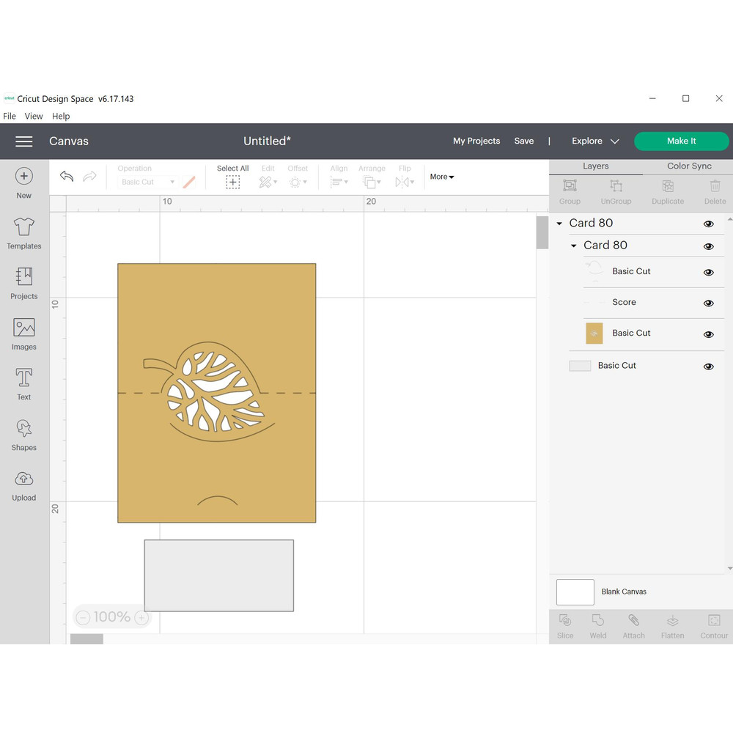Expand the More toolbar options
Screen dimensions: 733x733
pos(442,177)
